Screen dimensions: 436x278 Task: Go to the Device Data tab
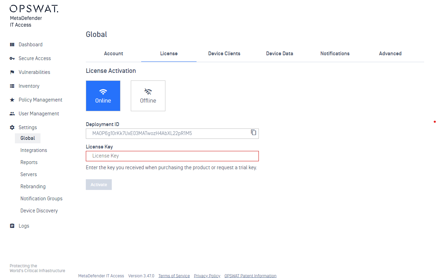280,54
